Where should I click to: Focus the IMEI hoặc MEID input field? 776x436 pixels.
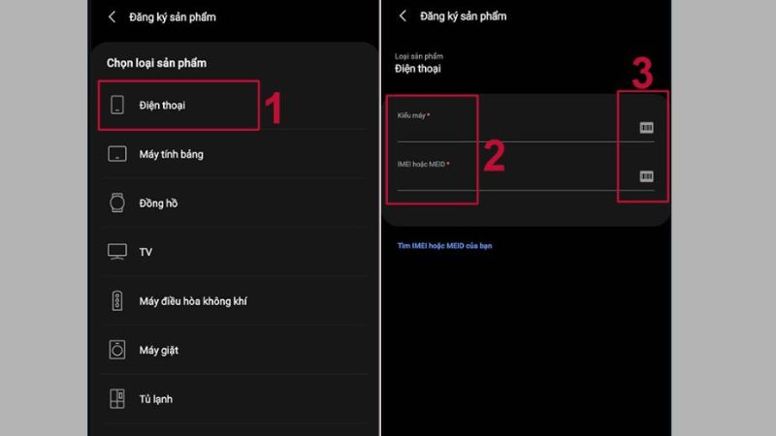pyautogui.click(x=515, y=175)
